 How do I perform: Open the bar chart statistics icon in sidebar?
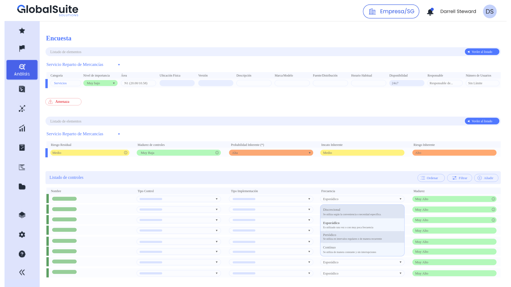click(22, 128)
